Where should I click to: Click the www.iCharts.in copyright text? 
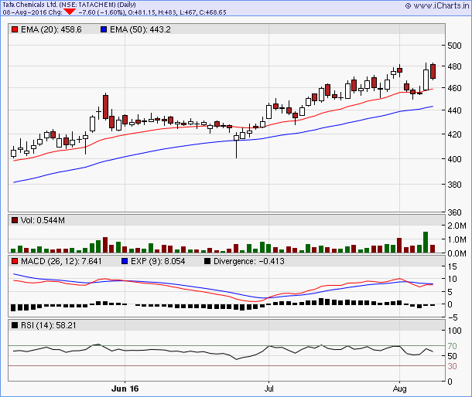pyautogui.click(x=436, y=5)
